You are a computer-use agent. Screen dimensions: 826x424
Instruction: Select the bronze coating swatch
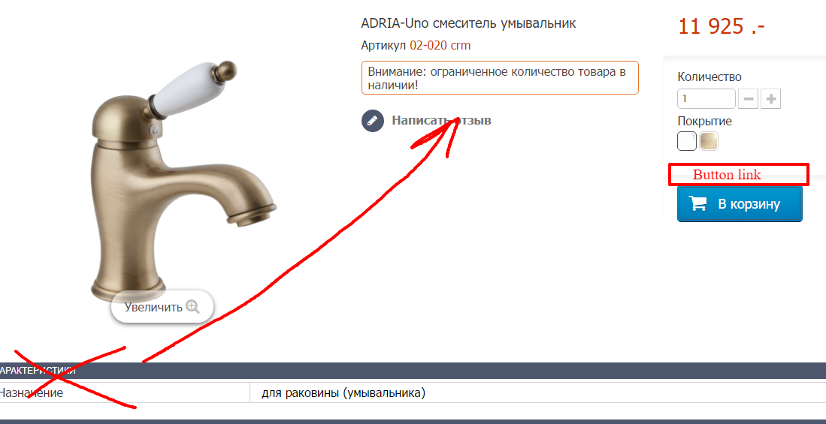709,141
